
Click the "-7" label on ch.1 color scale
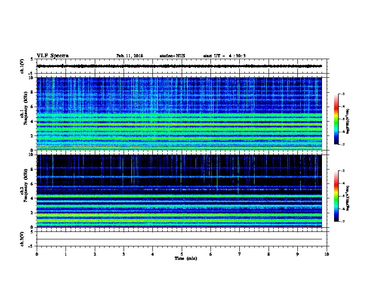click(x=342, y=145)
